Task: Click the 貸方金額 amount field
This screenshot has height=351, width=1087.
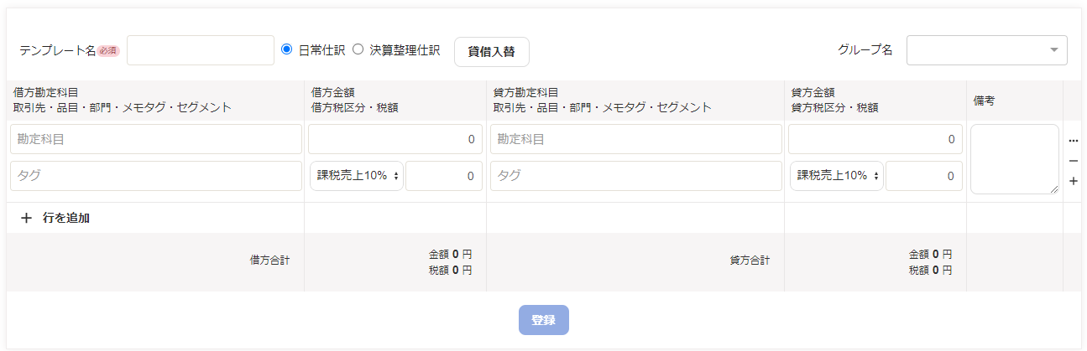Action: click(x=875, y=139)
